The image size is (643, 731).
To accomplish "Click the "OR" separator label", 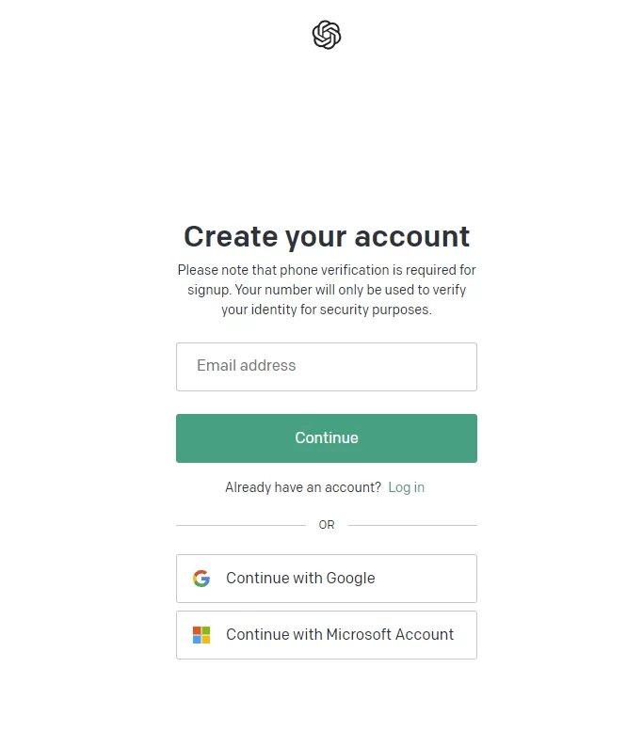I will tap(327, 525).
